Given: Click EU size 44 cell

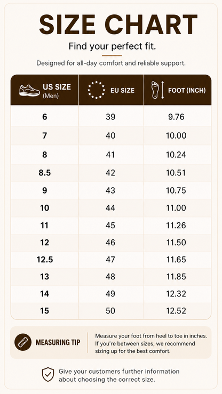Looking at the screenshot, I should point(110,208).
